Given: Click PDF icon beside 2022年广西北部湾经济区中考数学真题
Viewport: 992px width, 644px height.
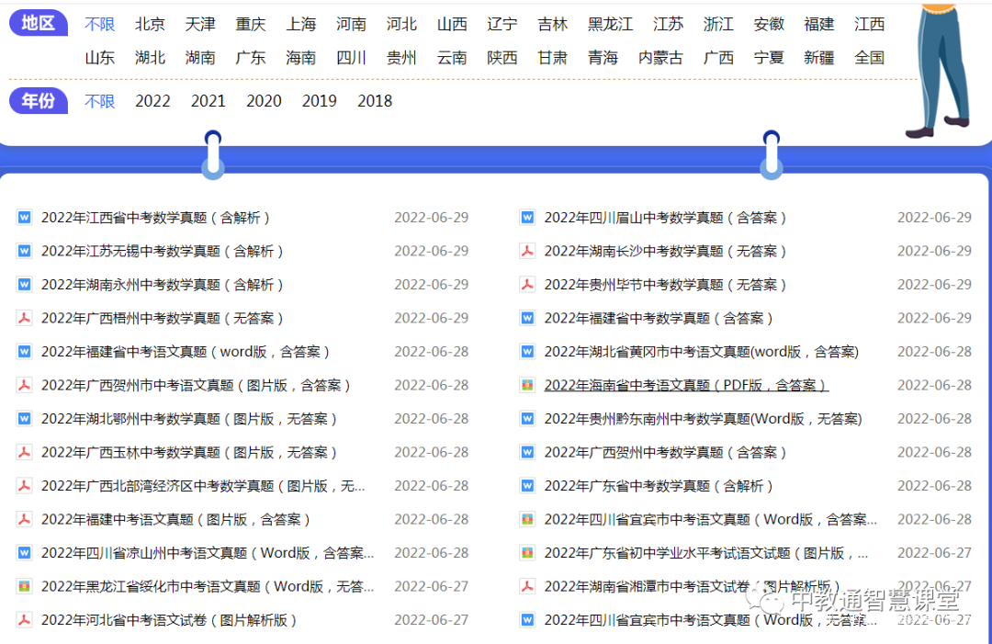Looking at the screenshot, I should point(24,486).
